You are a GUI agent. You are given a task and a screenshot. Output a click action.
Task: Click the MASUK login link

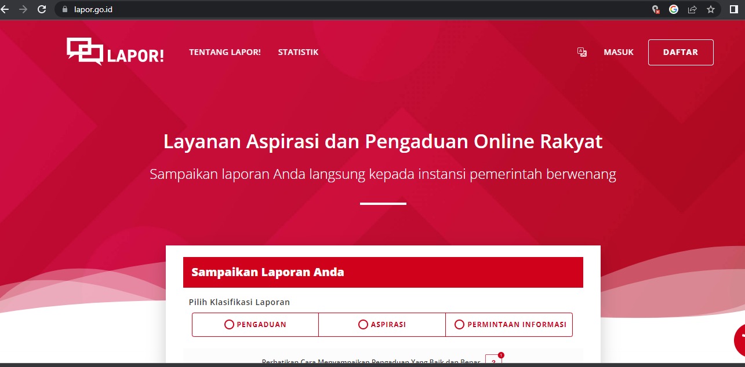coord(619,52)
